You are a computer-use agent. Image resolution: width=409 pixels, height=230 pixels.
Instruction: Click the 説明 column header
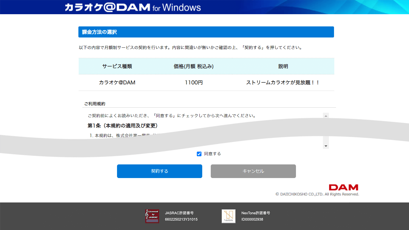point(283,66)
